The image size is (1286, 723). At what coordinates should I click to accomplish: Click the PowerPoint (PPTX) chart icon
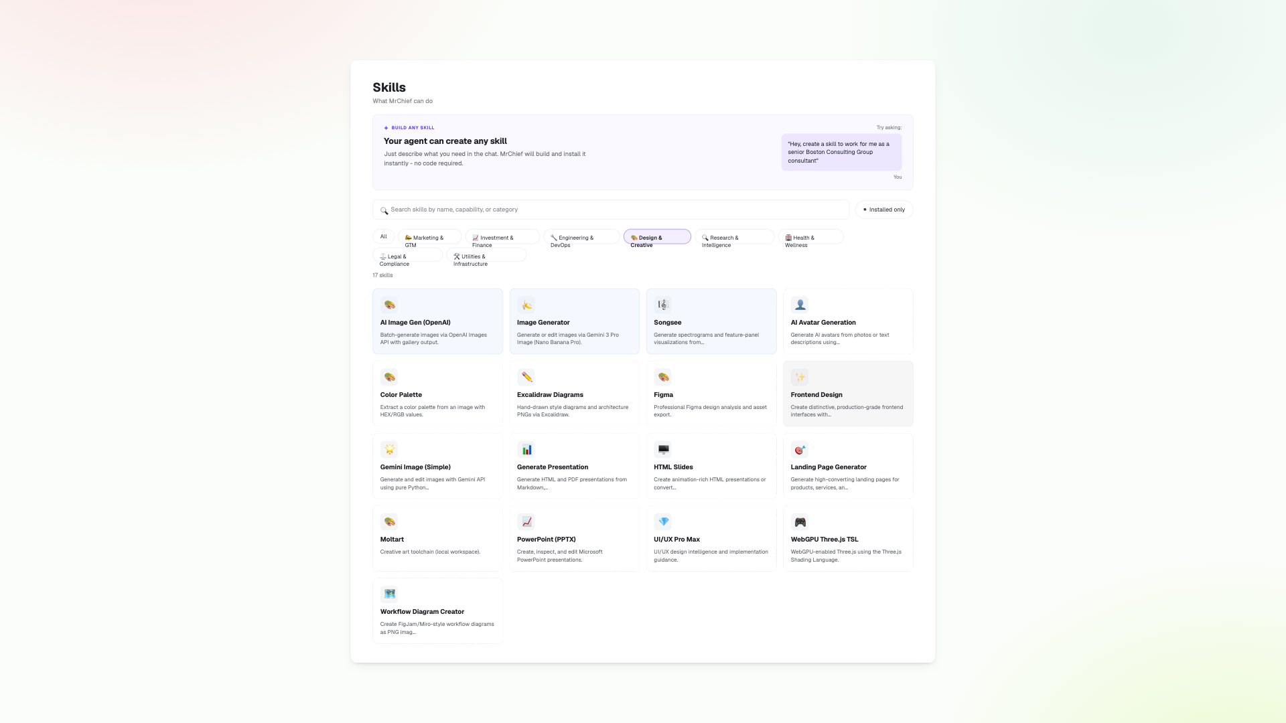[x=526, y=522]
